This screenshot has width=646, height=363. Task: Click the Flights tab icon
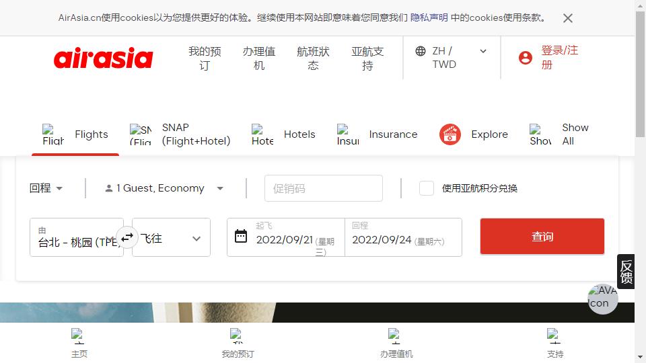click(53, 134)
